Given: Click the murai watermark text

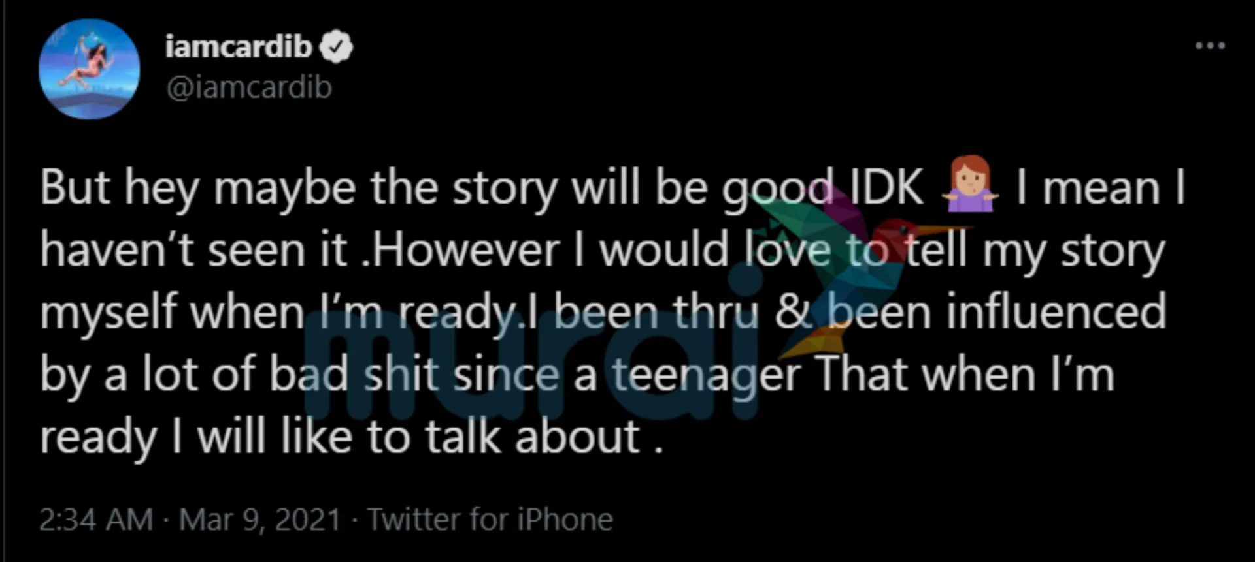Looking at the screenshot, I should click(x=536, y=366).
